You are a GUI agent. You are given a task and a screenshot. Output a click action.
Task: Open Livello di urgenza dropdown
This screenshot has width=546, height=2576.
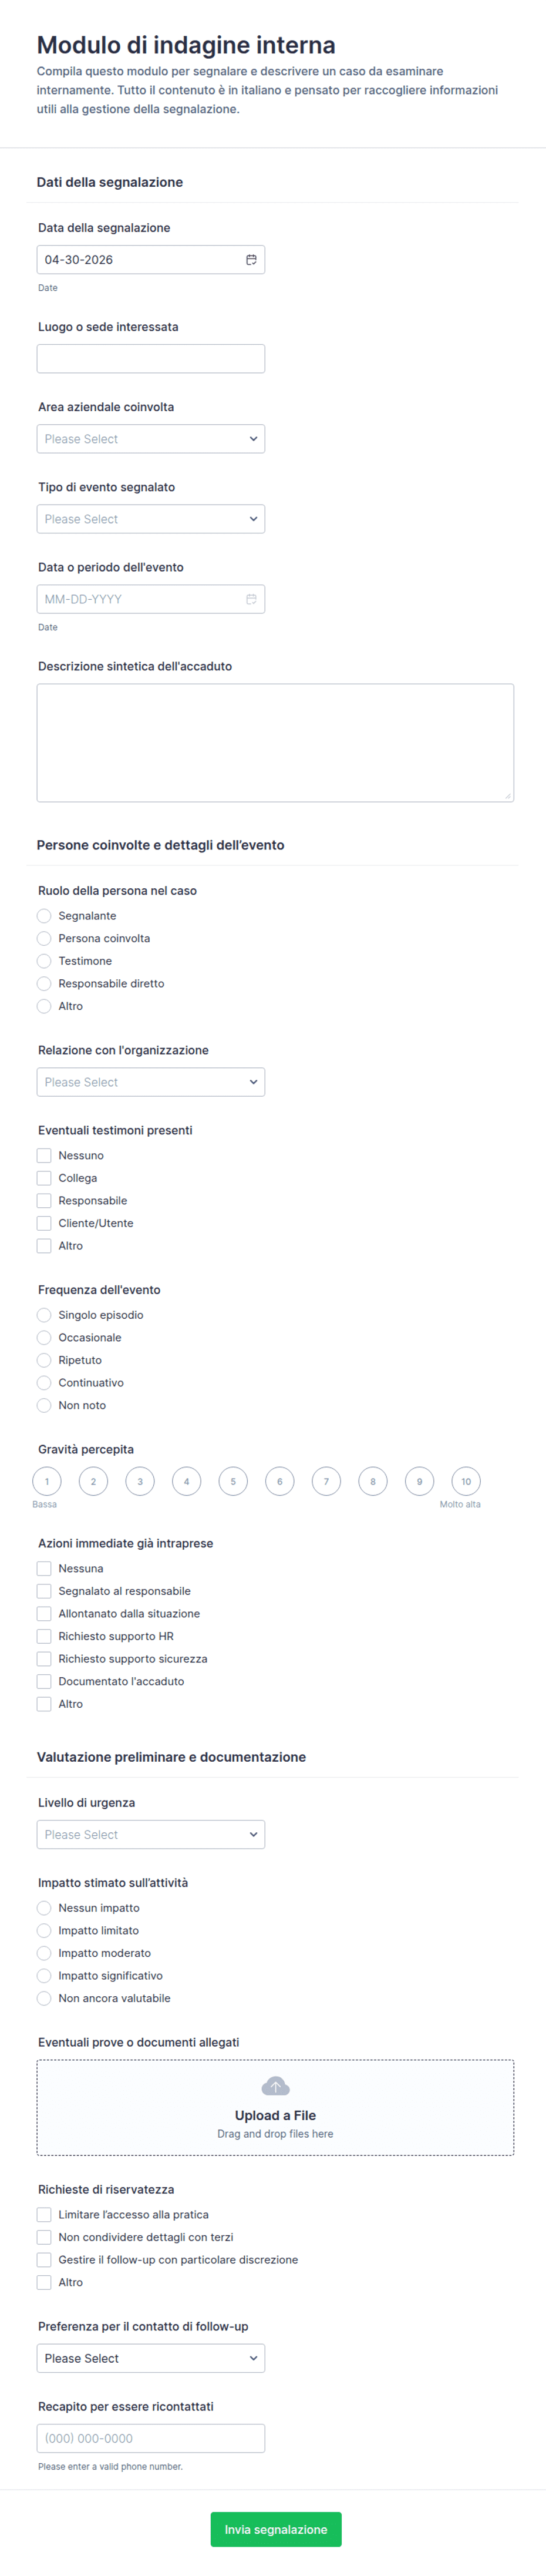[151, 1834]
